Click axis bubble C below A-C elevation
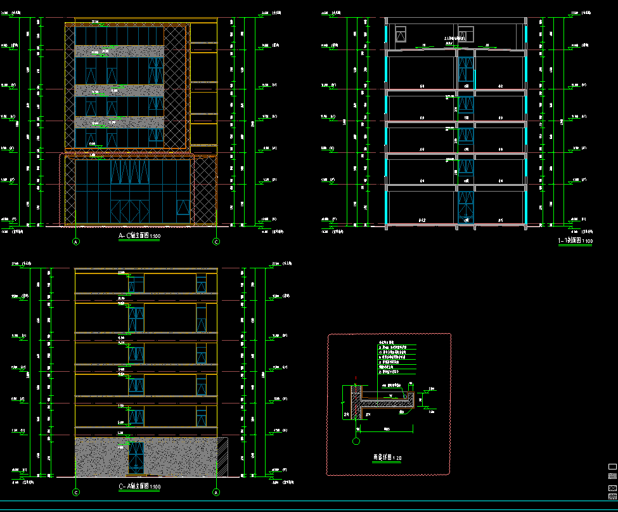The width and height of the screenshot is (618, 512). (x=216, y=242)
